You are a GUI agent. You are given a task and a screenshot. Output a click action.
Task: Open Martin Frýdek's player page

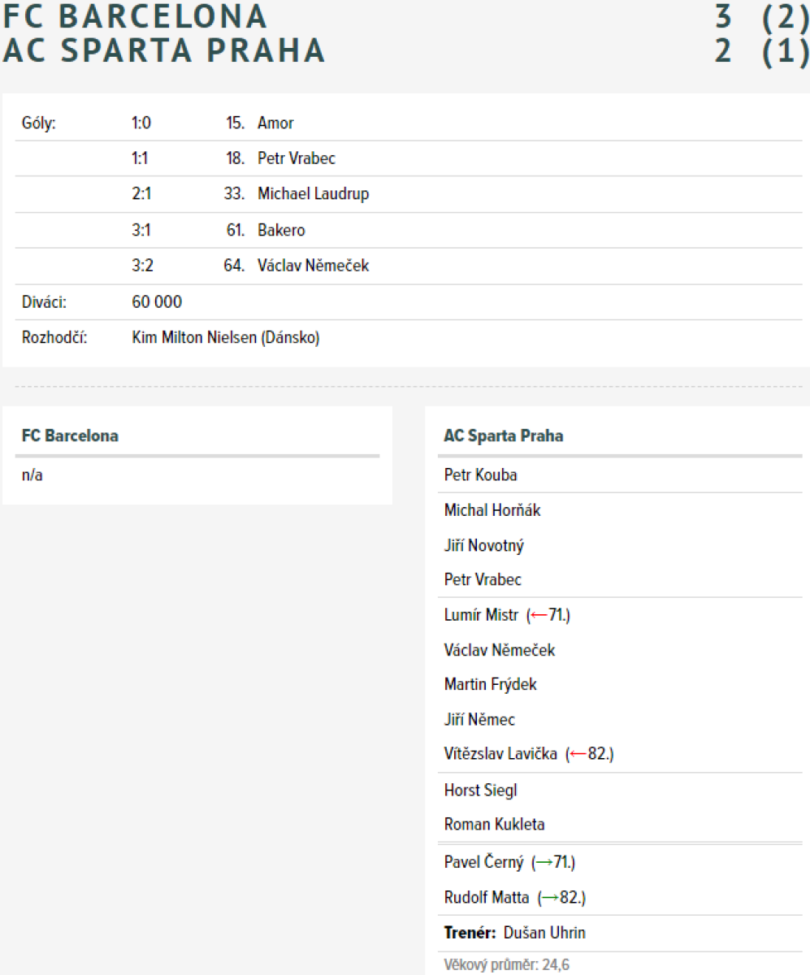tap(490, 684)
